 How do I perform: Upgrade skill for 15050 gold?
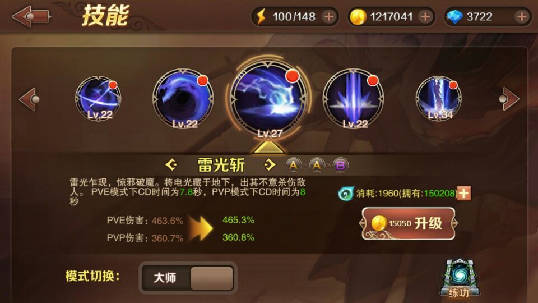pyautogui.click(x=409, y=224)
